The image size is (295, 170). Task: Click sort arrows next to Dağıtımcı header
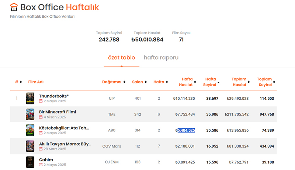point(124,82)
